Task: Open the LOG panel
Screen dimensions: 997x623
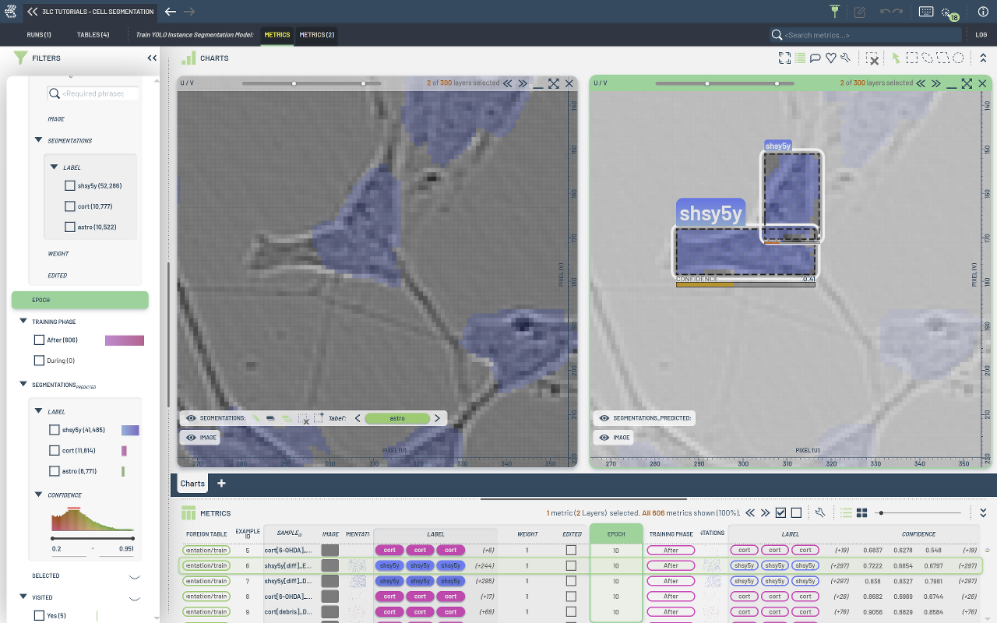Action: 981,35
